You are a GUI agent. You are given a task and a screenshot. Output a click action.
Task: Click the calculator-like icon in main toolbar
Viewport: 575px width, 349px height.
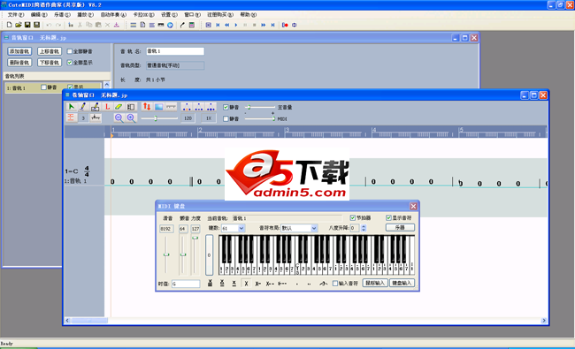pos(192,25)
